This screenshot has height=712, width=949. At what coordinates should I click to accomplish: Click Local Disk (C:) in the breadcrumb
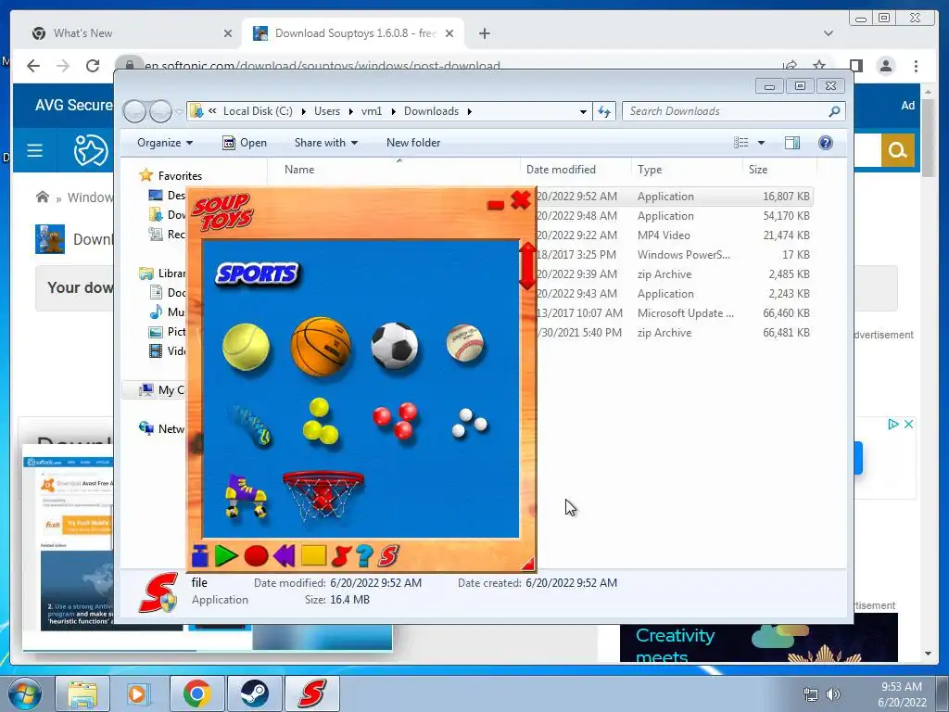pyautogui.click(x=258, y=111)
